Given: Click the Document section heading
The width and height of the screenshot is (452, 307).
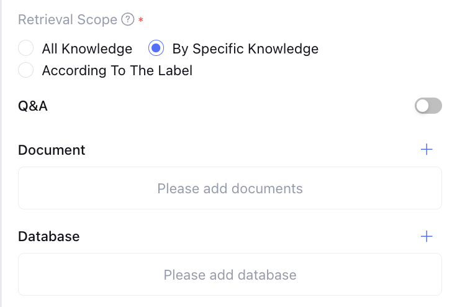Looking at the screenshot, I should point(52,150).
